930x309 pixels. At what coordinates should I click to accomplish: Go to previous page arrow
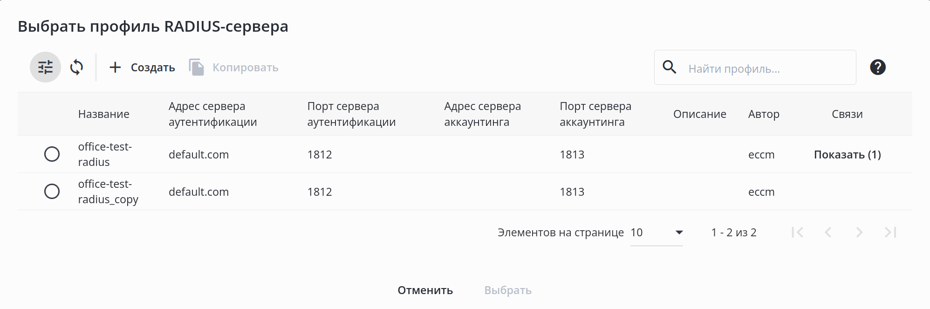pyautogui.click(x=828, y=232)
